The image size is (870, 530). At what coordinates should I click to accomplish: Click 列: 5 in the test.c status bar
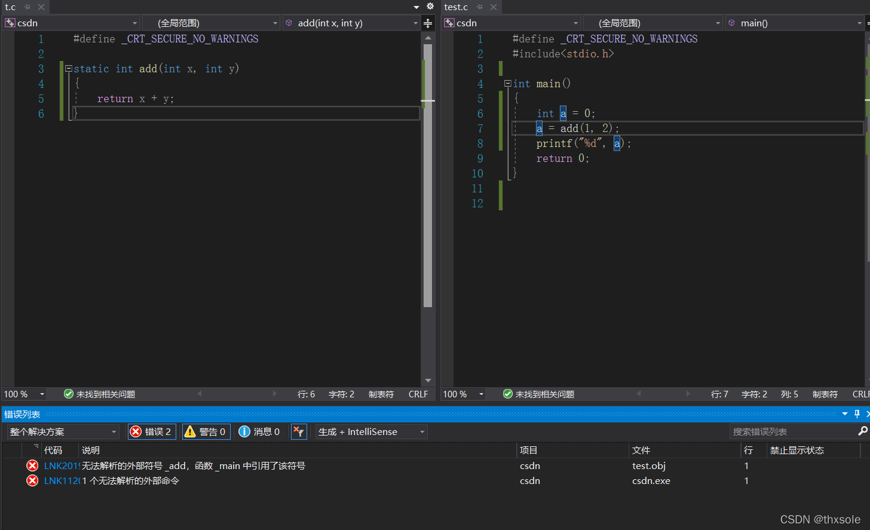[789, 394]
